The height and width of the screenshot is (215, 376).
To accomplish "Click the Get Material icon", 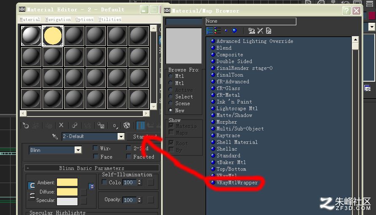I will [25, 125].
